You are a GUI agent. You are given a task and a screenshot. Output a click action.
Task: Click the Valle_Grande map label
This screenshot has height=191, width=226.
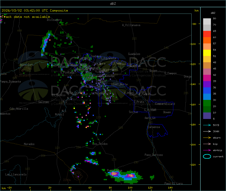coord(75,92)
